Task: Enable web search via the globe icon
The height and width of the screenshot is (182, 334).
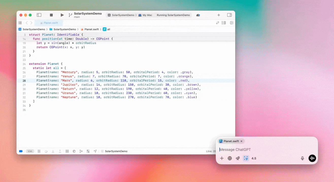Action: [230, 158]
